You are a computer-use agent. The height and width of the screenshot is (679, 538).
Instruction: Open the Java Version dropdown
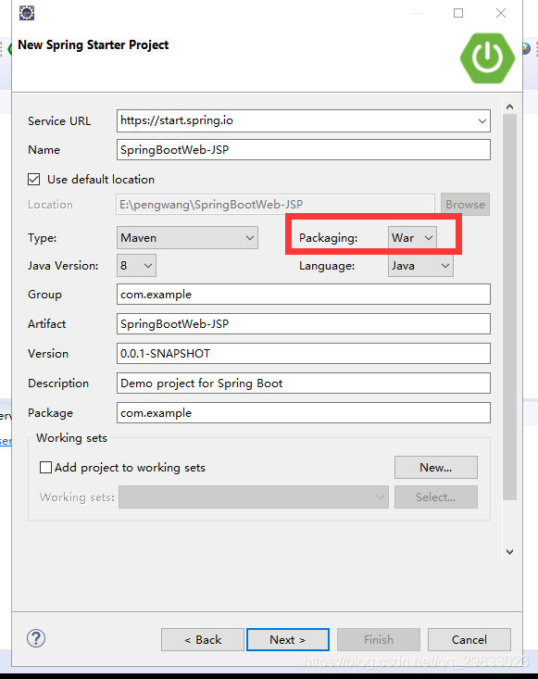[136, 266]
